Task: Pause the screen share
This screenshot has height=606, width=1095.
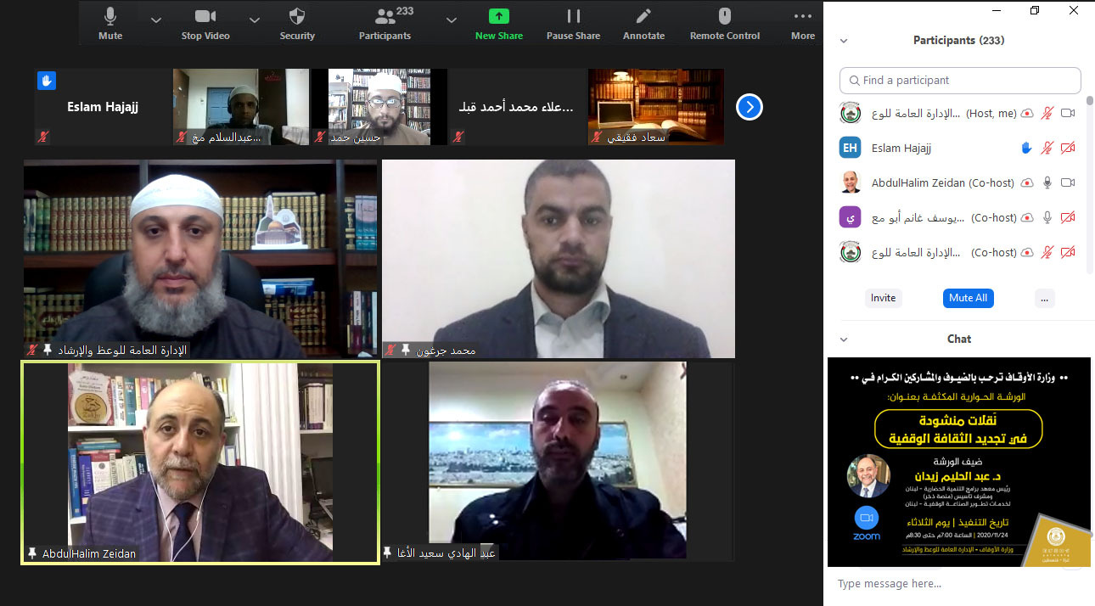Action: (x=574, y=16)
